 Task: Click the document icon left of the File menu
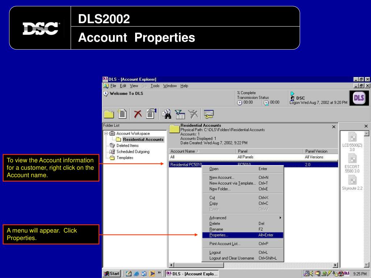106,86
